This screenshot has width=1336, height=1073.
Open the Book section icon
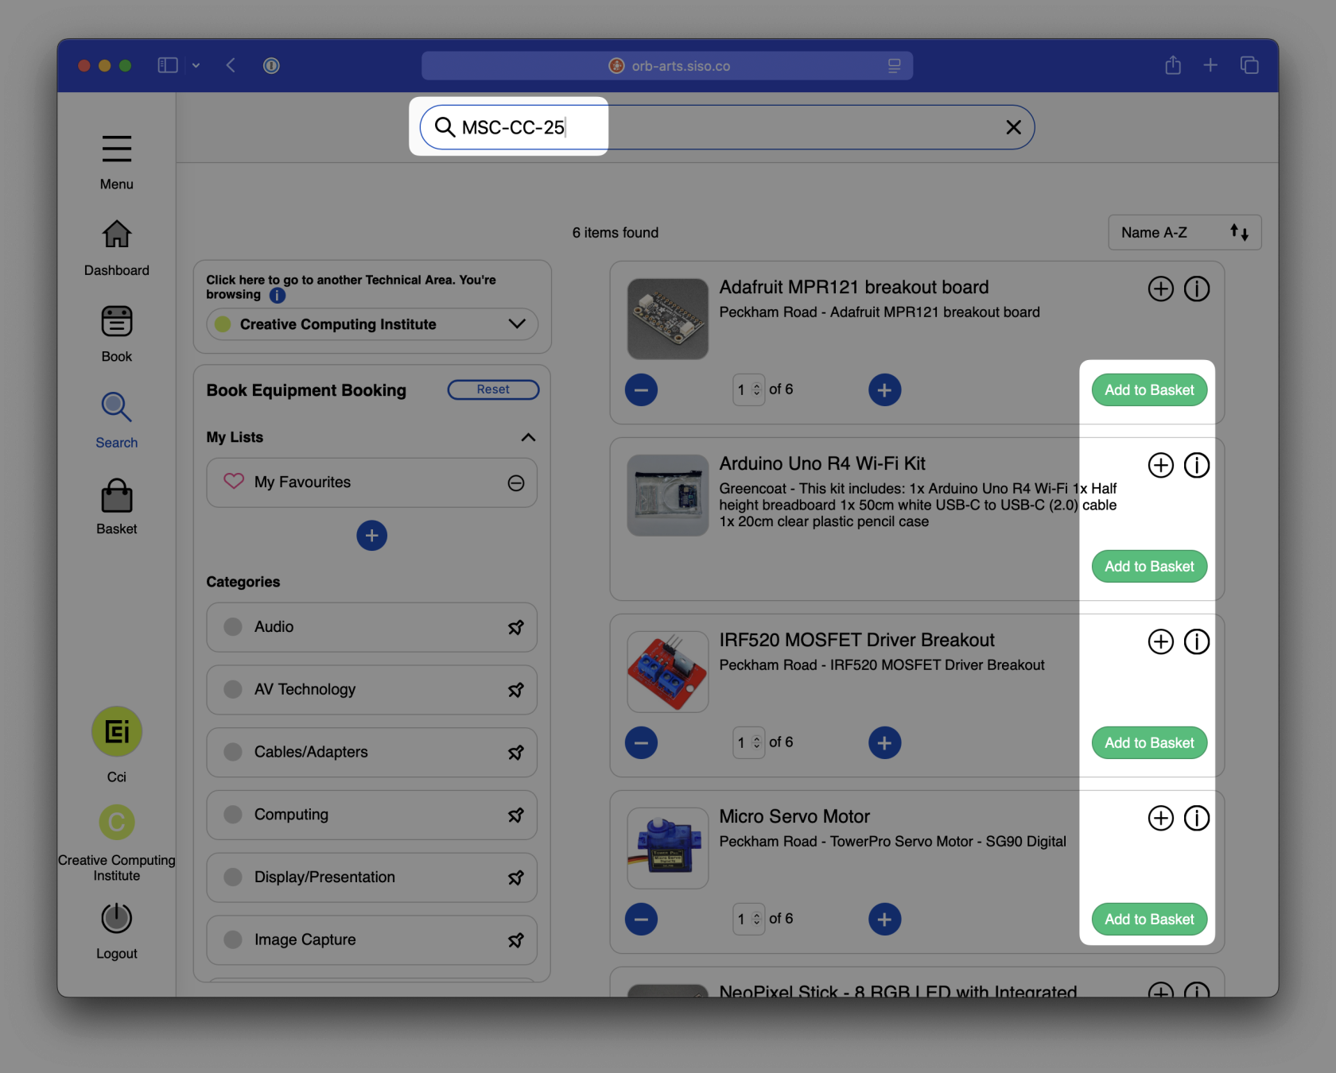[x=117, y=321]
